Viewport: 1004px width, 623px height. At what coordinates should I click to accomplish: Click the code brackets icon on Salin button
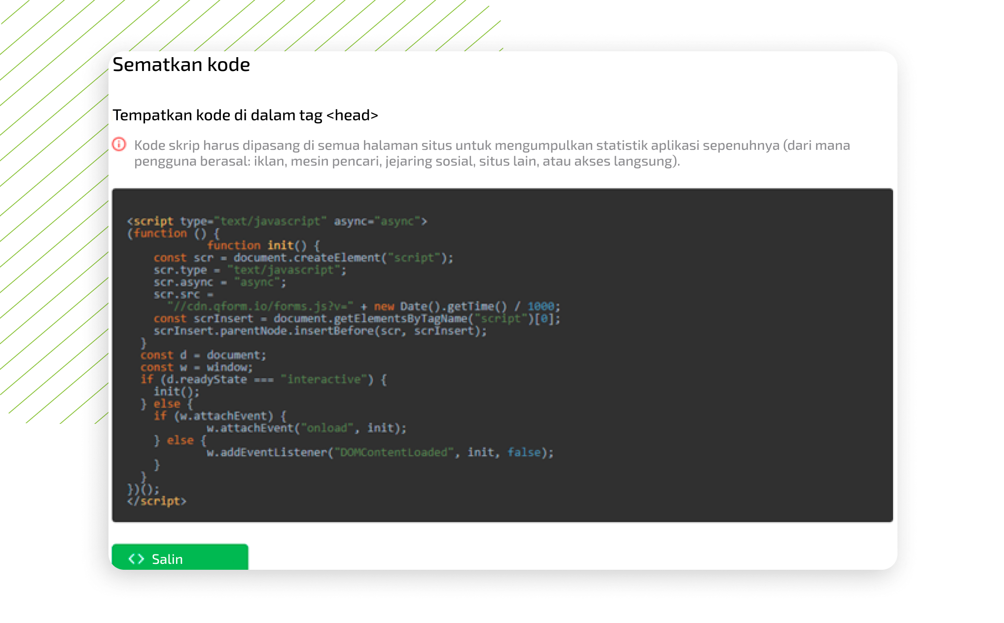coord(136,559)
